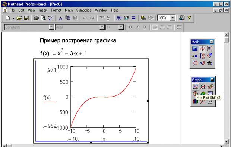Expand the Arial font dropdown
The image size is (231, 147).
(102, 27)
